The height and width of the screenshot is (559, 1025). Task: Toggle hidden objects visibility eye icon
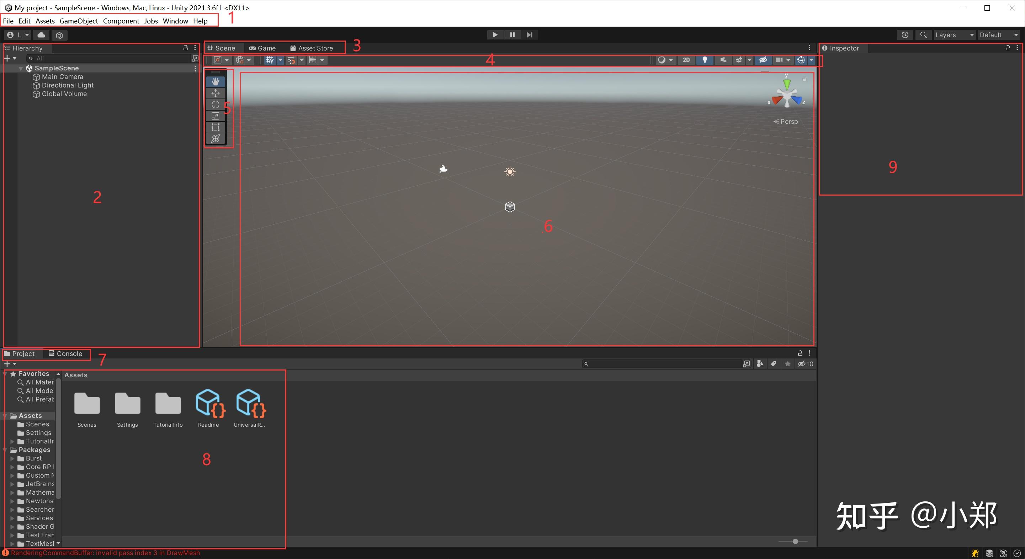coord(763,60)
